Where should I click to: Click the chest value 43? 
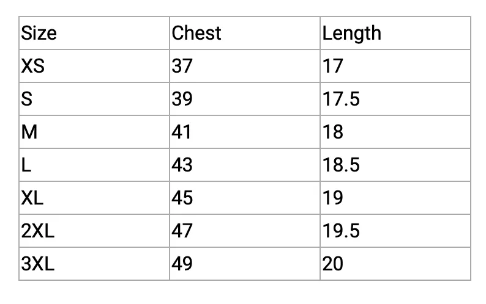[x=182, y=165]
